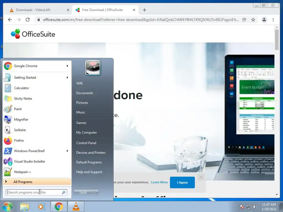The height and width of the screenshot is (212, 283).
Task: Open File Explorer from taskbar
Action: 25,206
